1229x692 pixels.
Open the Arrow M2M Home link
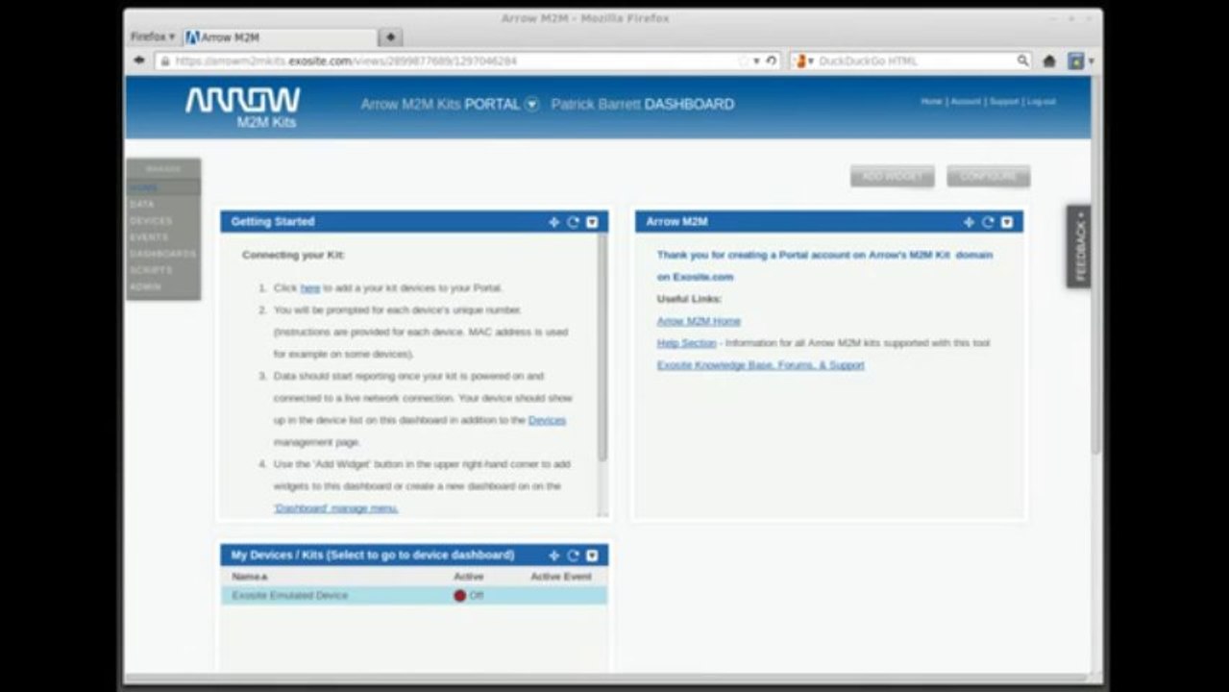click(x=699, y=321)
